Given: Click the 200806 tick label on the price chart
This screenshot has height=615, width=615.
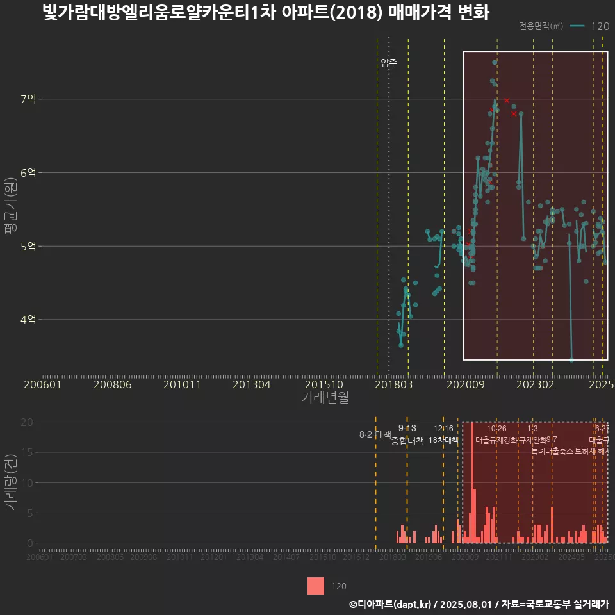Looking at the screenshot, I should click(x=113, y=384).
